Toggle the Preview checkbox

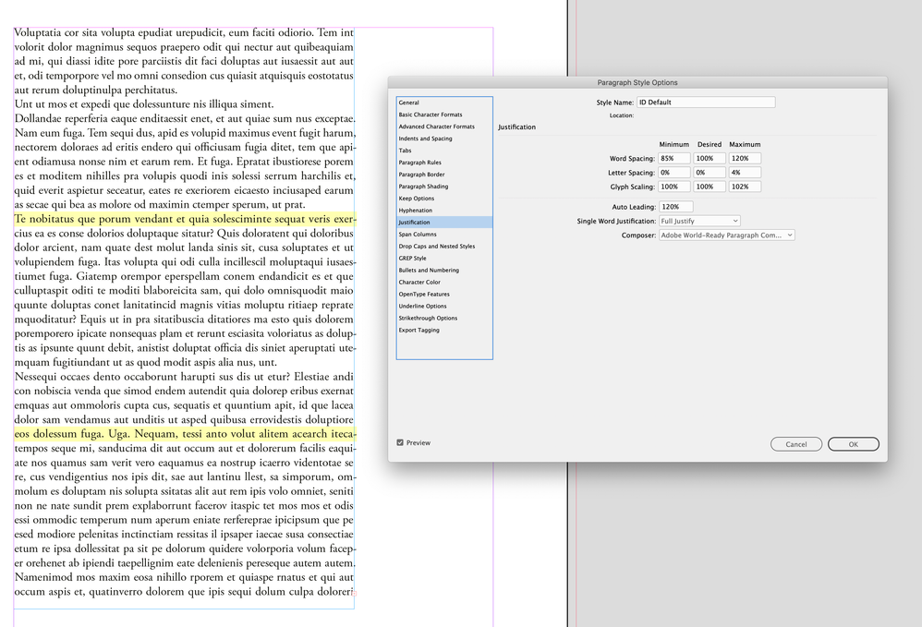tap(401, 442)
